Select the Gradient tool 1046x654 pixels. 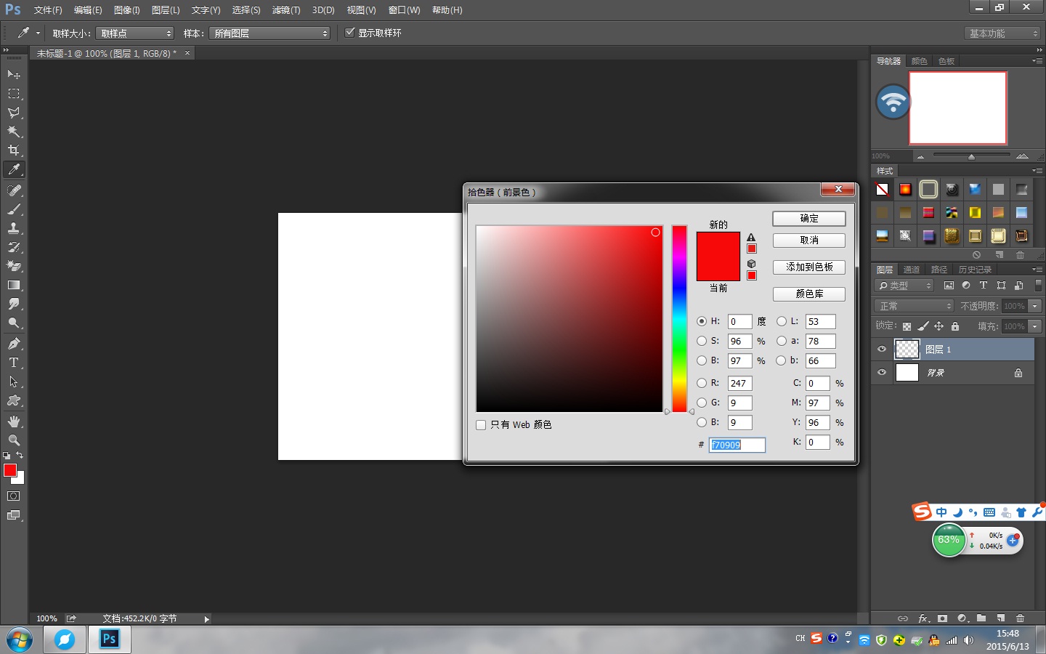coord(14,285)
